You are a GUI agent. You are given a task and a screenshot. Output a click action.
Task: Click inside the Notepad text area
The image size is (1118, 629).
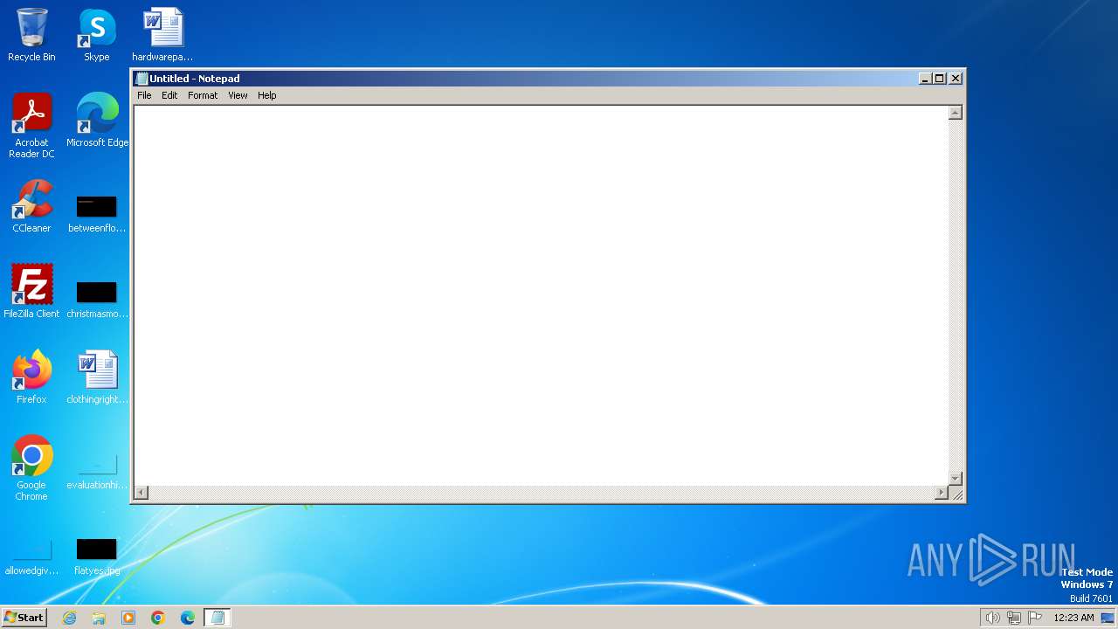pos(541,295)
